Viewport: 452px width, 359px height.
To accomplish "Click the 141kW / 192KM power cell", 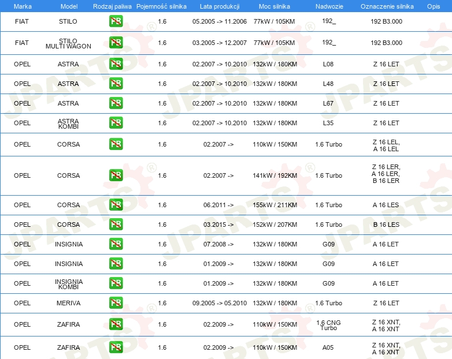I will (x=275, y=175).
